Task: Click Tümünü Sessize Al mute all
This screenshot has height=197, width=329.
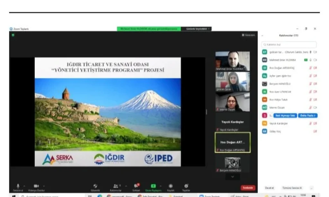Action: click(x=292, y=188)
